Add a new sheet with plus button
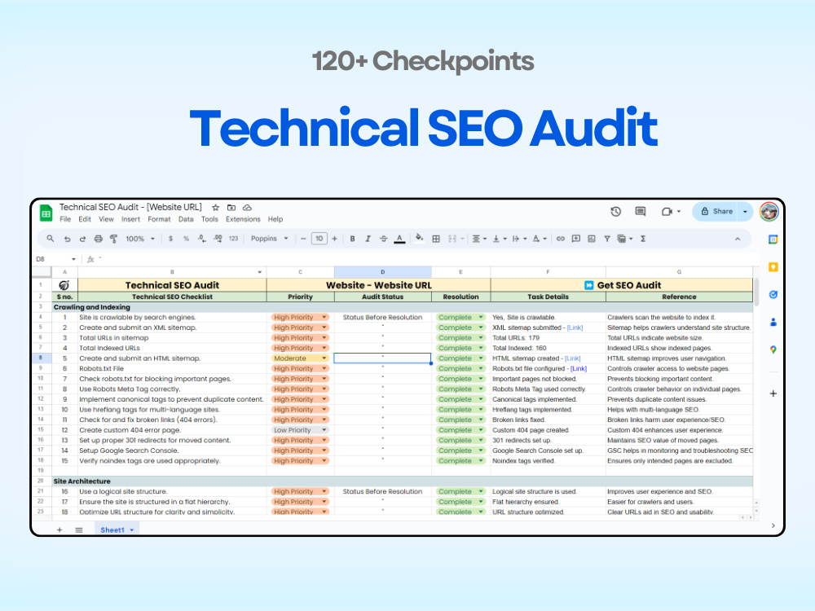815x611 pixels. point(59,530)
